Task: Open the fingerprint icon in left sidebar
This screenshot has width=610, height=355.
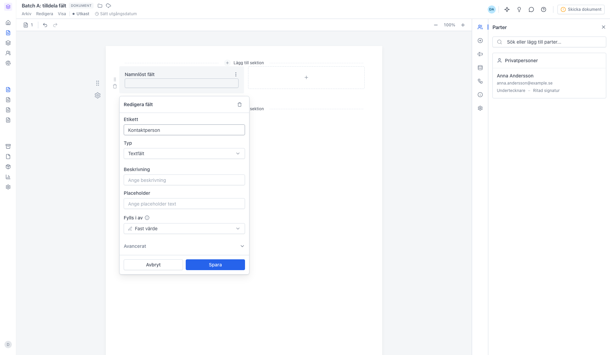Action: click(8, 63)
